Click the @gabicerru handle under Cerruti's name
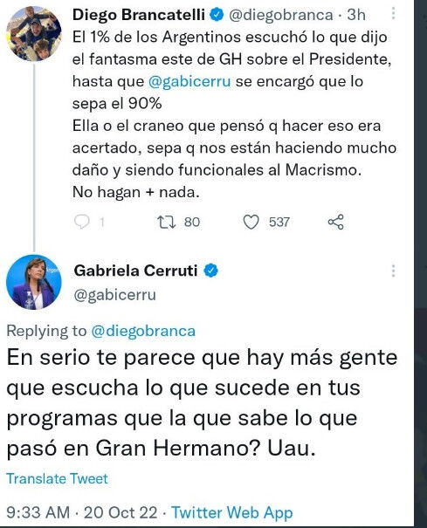Image resolution: width=427 pixels, height=528 pixels. tap(115, 295)
